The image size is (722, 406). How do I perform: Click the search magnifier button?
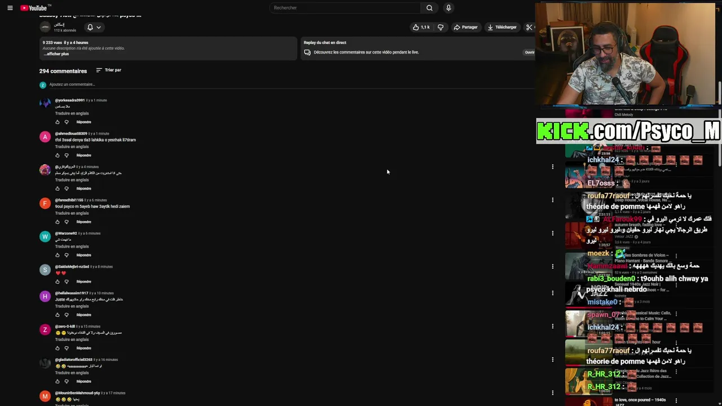pos(429,8)
